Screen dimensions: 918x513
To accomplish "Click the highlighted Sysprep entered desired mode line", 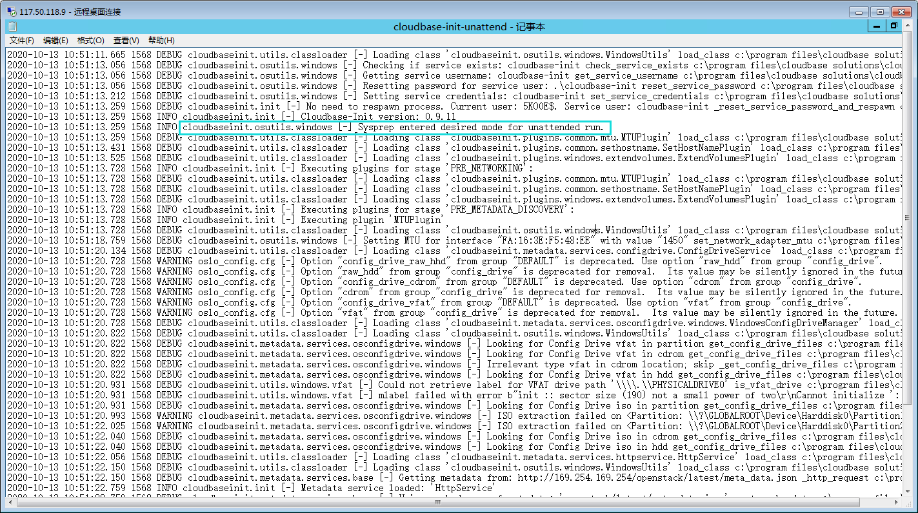I will click(395, 128).
